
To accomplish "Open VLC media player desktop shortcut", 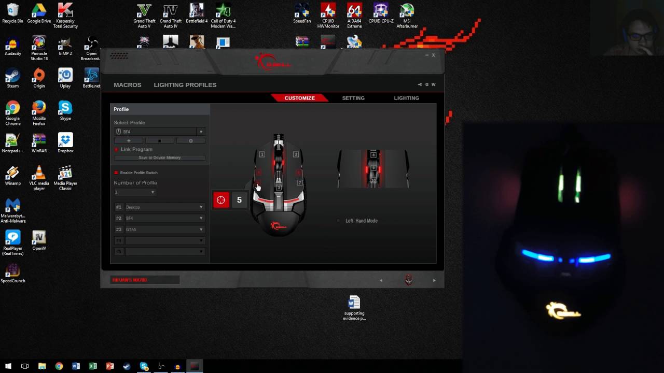I will [39, 178].
